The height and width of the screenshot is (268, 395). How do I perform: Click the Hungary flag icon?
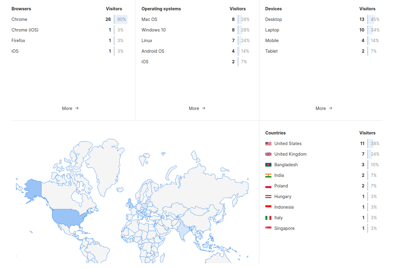[x=268, y=197]
